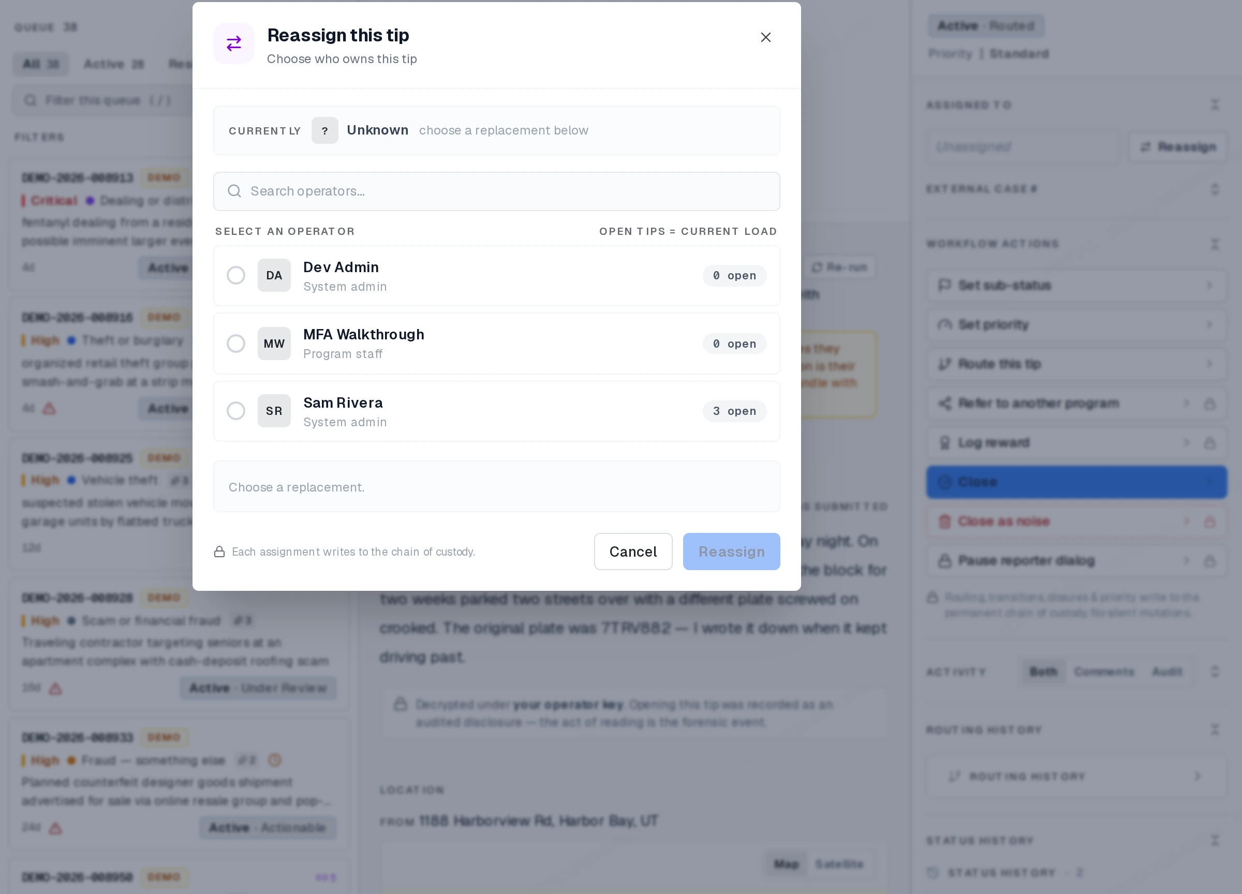Select the Sam Rivera radio button
The width and height of the screenshot is (1242, 894).
click(236, 411)
